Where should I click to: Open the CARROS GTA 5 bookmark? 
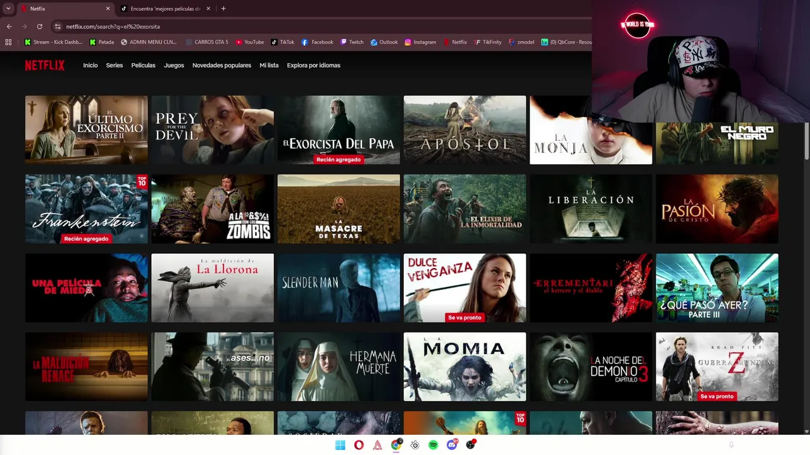pyautogui.click(x=207, y=42)
